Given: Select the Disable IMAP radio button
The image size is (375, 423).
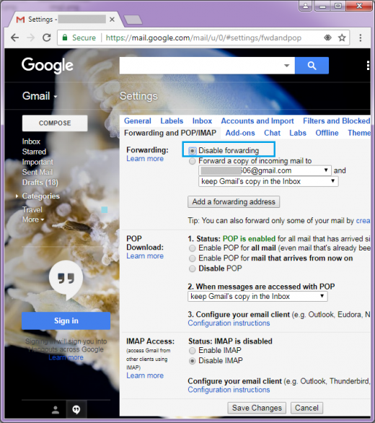Looking at the screenshot, I should (x=193, y=361).
